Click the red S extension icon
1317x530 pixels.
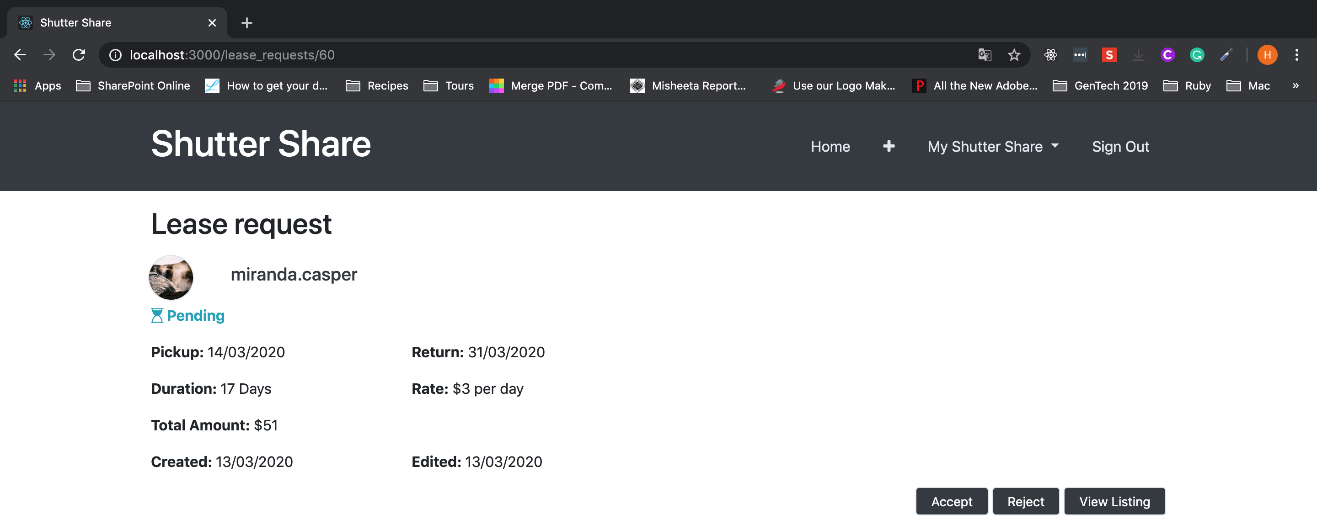[1109, 55]
